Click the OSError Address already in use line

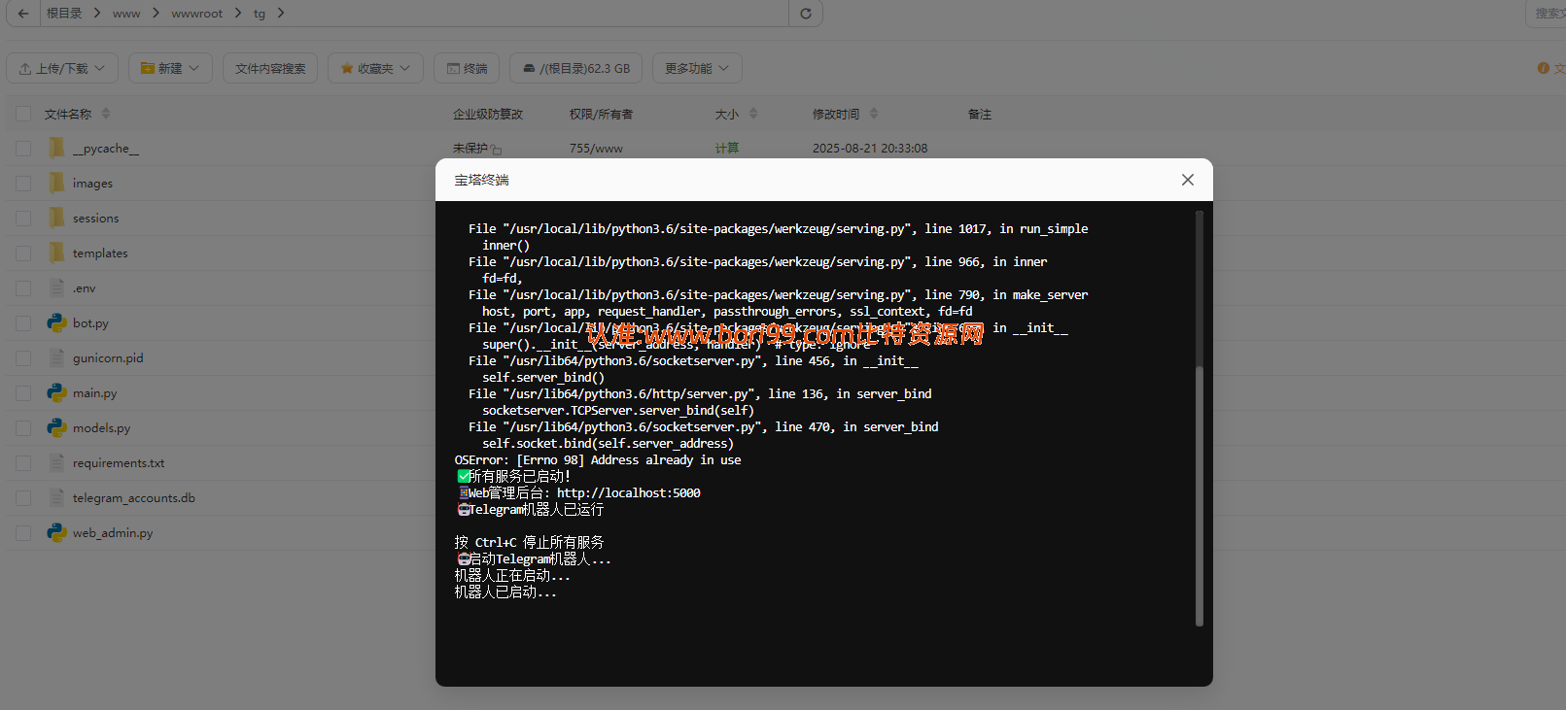(x=598, y=460)
